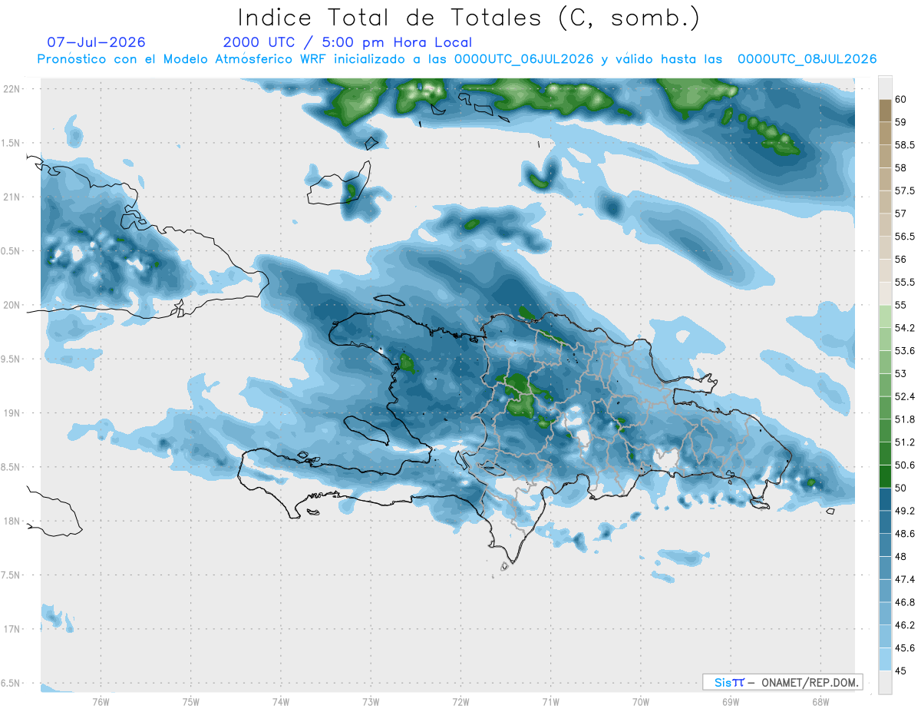
Task: Click the colorbar value 60
Action: point(901,99)
